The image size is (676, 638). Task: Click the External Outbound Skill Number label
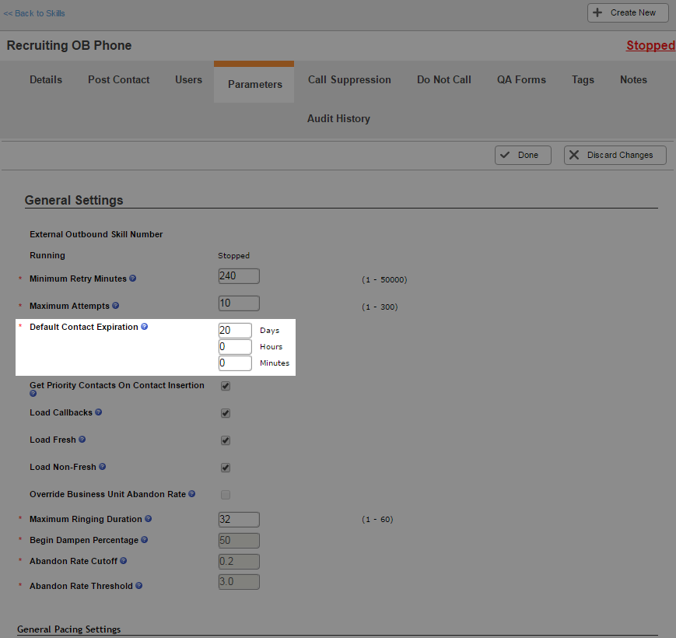(96, 234)
